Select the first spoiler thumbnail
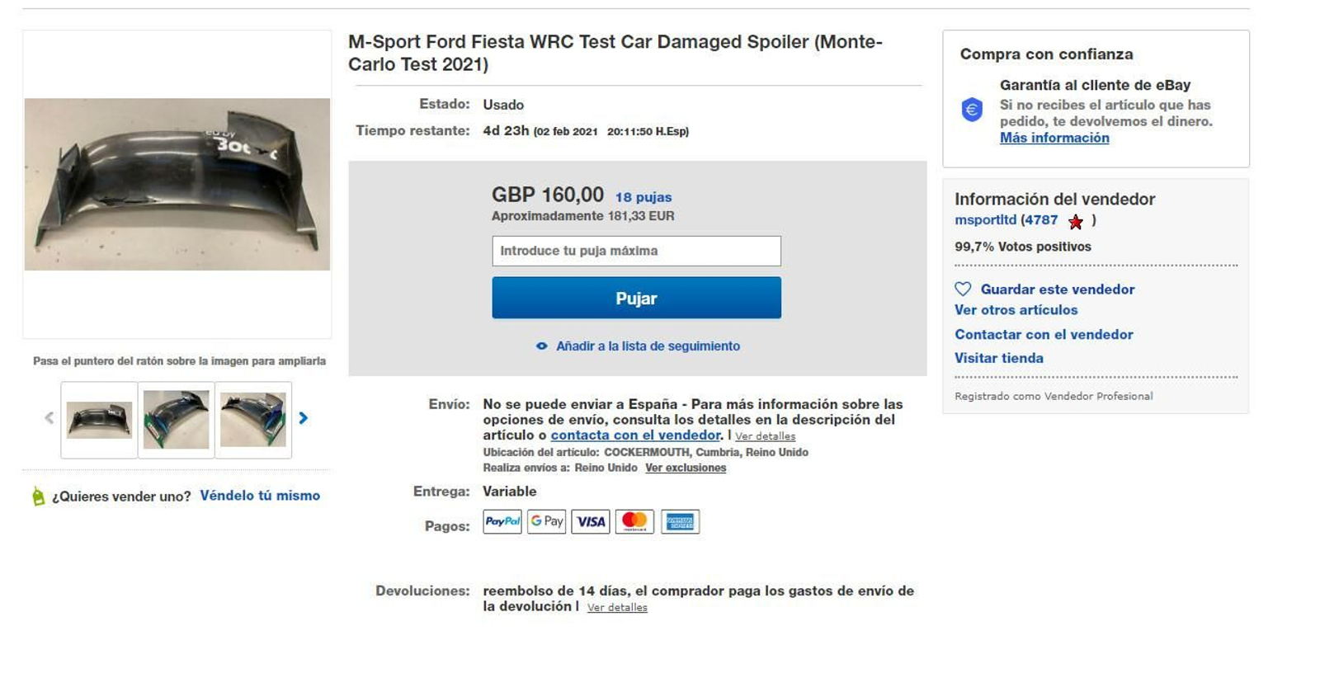This screenshot has height=692, width=1320. (99, 420)
